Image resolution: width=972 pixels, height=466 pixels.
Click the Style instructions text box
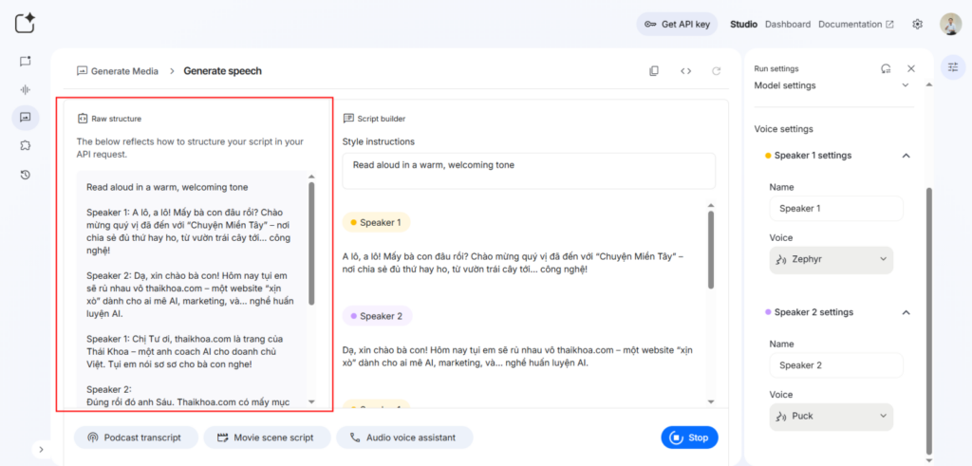[x=529, y=171]
